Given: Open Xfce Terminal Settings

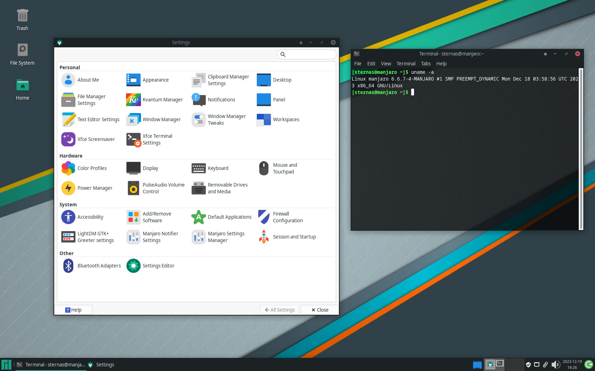Looking at the screenshot, I should pyautogui.click(x=149, y=139).
